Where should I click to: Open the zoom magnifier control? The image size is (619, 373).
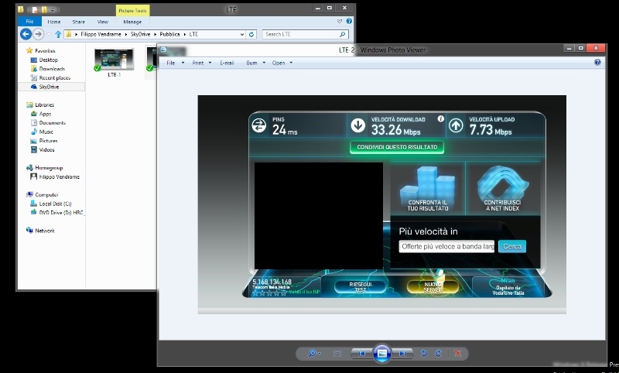pos(313,353)
